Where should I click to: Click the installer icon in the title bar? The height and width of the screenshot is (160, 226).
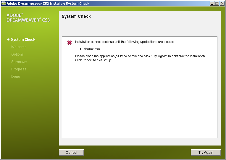point(4,4)
